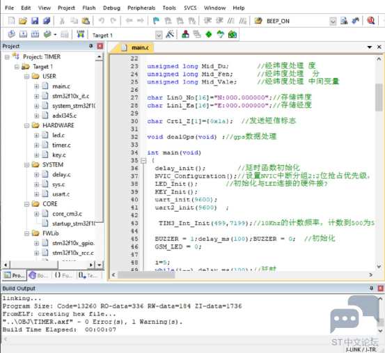Open the Target 1 dropdown
This screenshot has width=385, height=353.
[x=159, y=35]
